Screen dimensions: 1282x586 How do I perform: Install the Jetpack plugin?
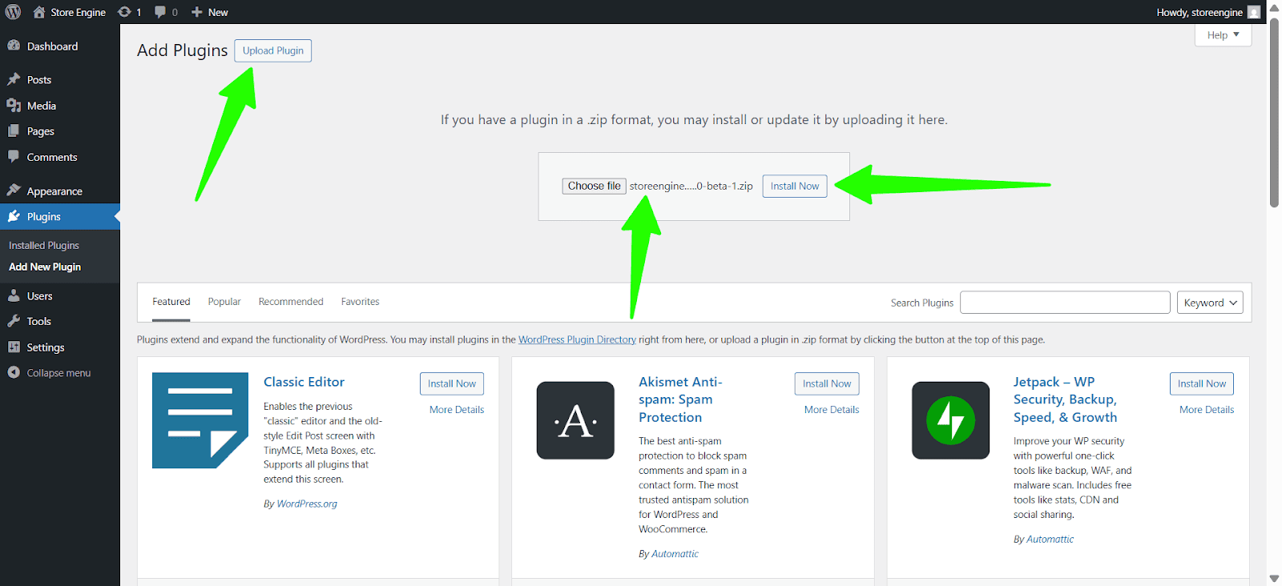1202,383
